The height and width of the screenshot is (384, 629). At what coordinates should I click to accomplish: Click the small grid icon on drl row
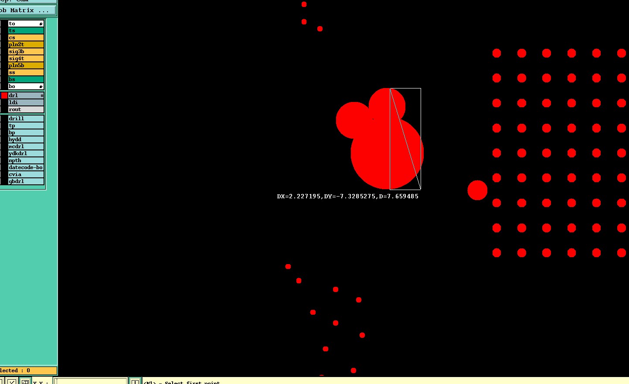point(42,95)
